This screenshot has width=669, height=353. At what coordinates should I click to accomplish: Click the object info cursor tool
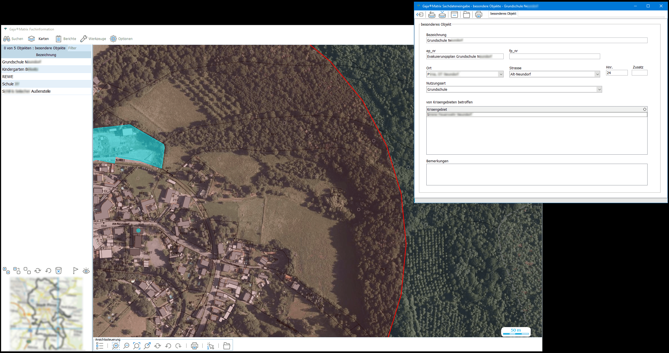pos(210,346)
